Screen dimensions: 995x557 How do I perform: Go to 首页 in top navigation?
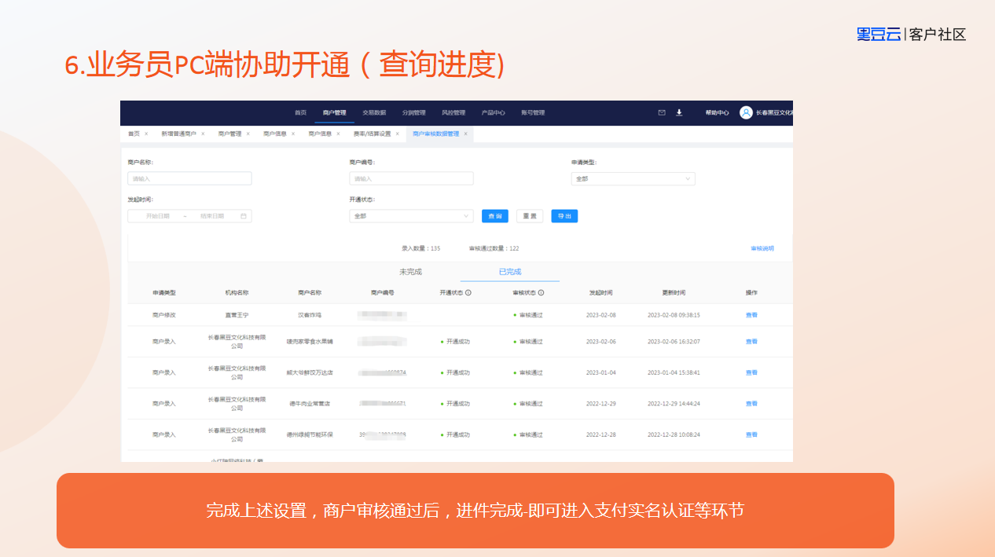[300, 112]
